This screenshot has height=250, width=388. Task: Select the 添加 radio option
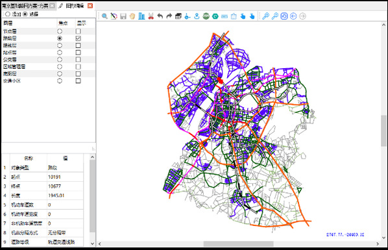(7, 14)
